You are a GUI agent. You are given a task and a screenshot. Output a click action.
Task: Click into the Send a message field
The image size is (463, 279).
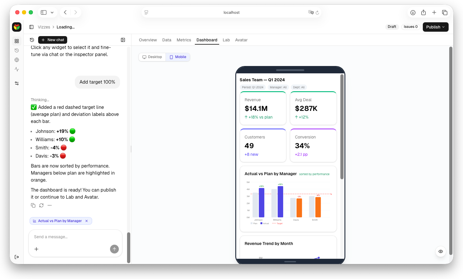(75, 237)
